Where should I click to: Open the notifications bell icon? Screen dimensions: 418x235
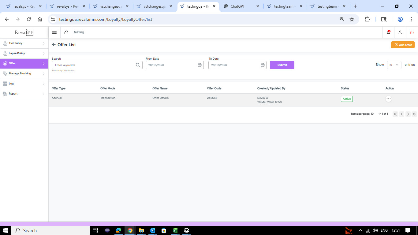click(x=388, y=32)
